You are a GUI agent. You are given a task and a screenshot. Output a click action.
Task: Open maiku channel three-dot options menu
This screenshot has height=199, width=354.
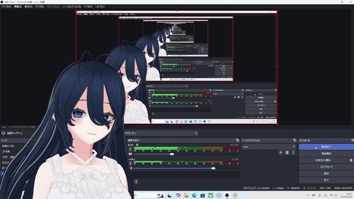131,163
